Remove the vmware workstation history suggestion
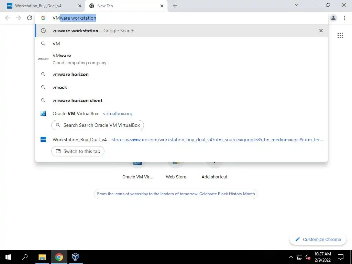The height and width of the screenshot is (264, 352). 321,31
